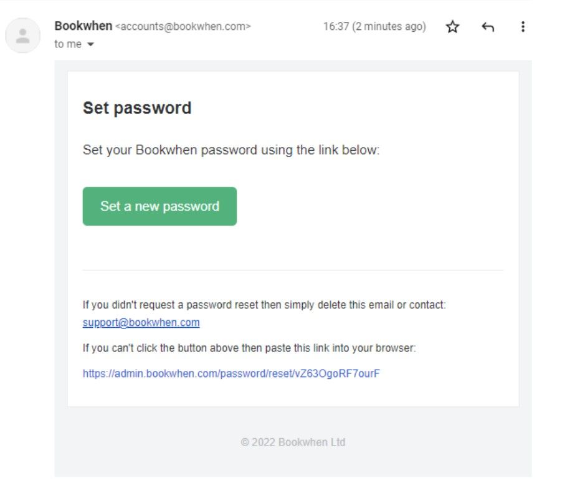
Task: Click the 'to me' recipient text
Action: [x=68, y=44]
